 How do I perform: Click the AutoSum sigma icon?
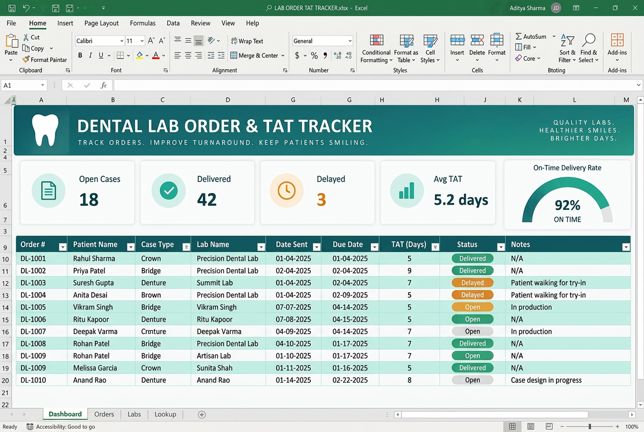[x=518, y=37]
